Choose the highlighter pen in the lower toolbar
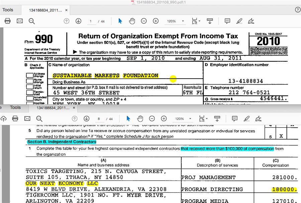The height and width of the screenshot is (203, 301). tap(246, 119)
